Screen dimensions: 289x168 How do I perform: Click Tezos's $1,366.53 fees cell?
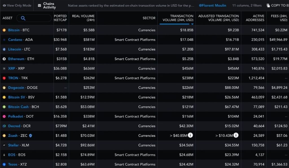click(x=279, y=164)
